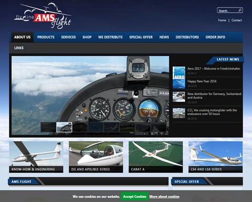Open the Carat A card
Image resolution: width=252 pixels, height=202 pixels.
click(156, 157)
